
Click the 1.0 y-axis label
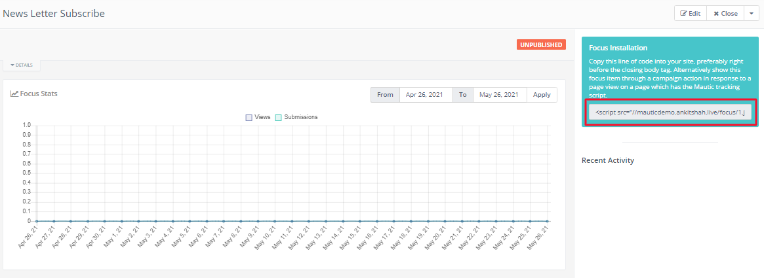tap(27, 126)
